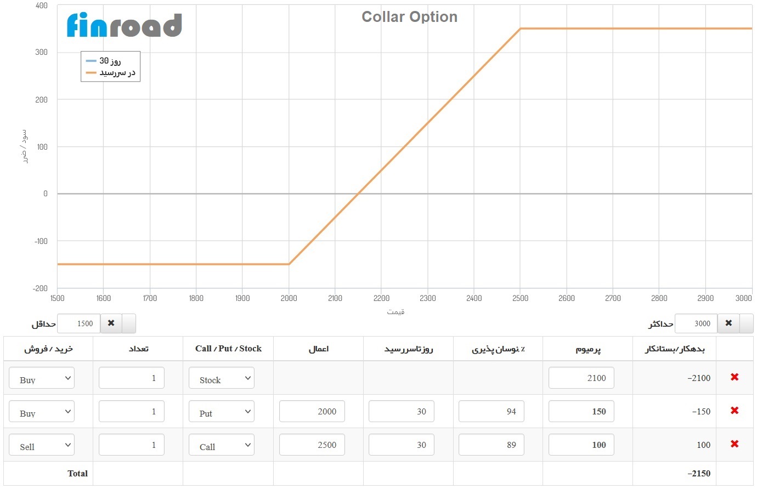
Task: Remove the Call option row
Action: coord(735,444)
